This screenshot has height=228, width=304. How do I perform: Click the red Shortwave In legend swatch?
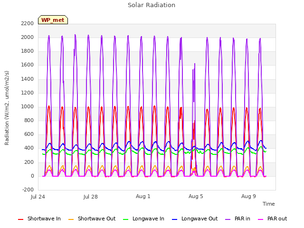pos(20,219)
